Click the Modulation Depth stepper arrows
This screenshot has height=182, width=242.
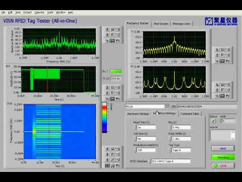coord(136,150)
